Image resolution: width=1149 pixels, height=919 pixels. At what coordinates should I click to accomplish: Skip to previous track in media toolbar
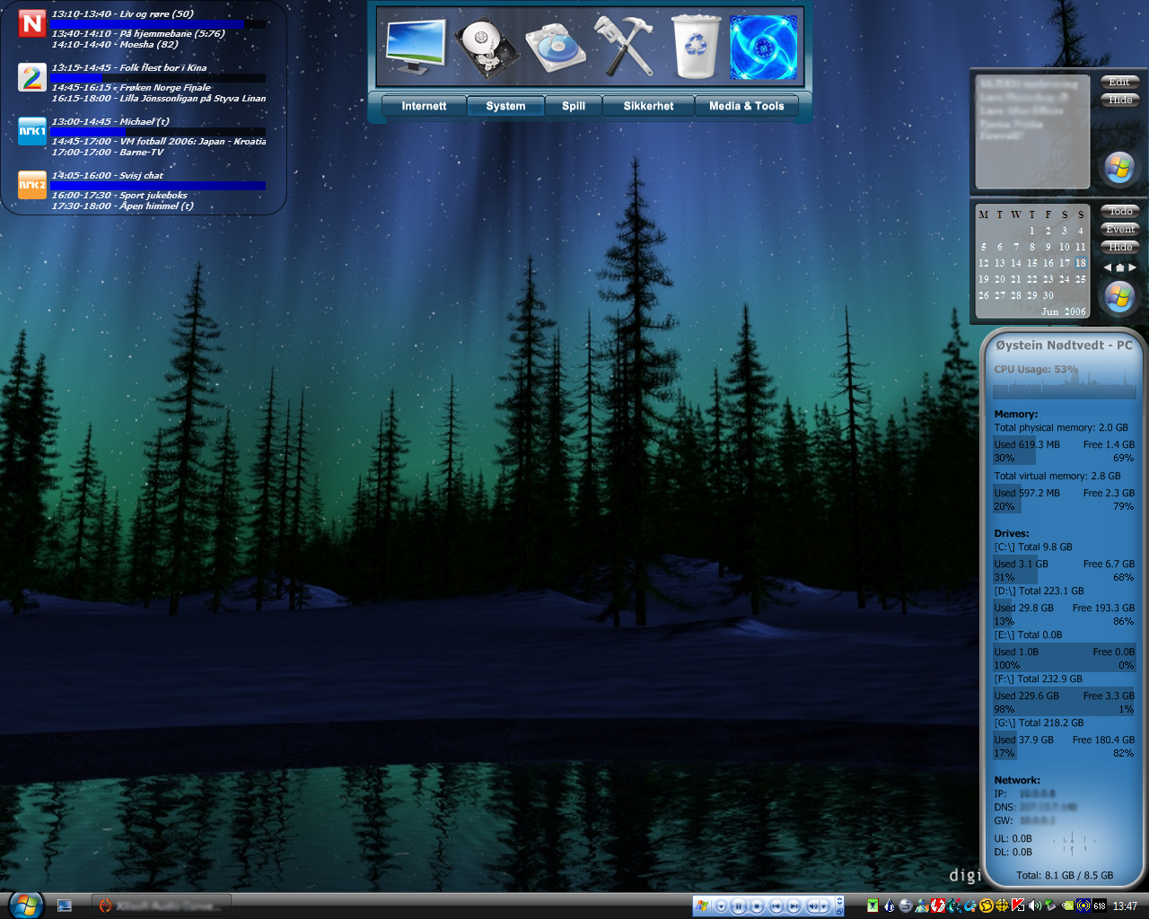[776, 906]
